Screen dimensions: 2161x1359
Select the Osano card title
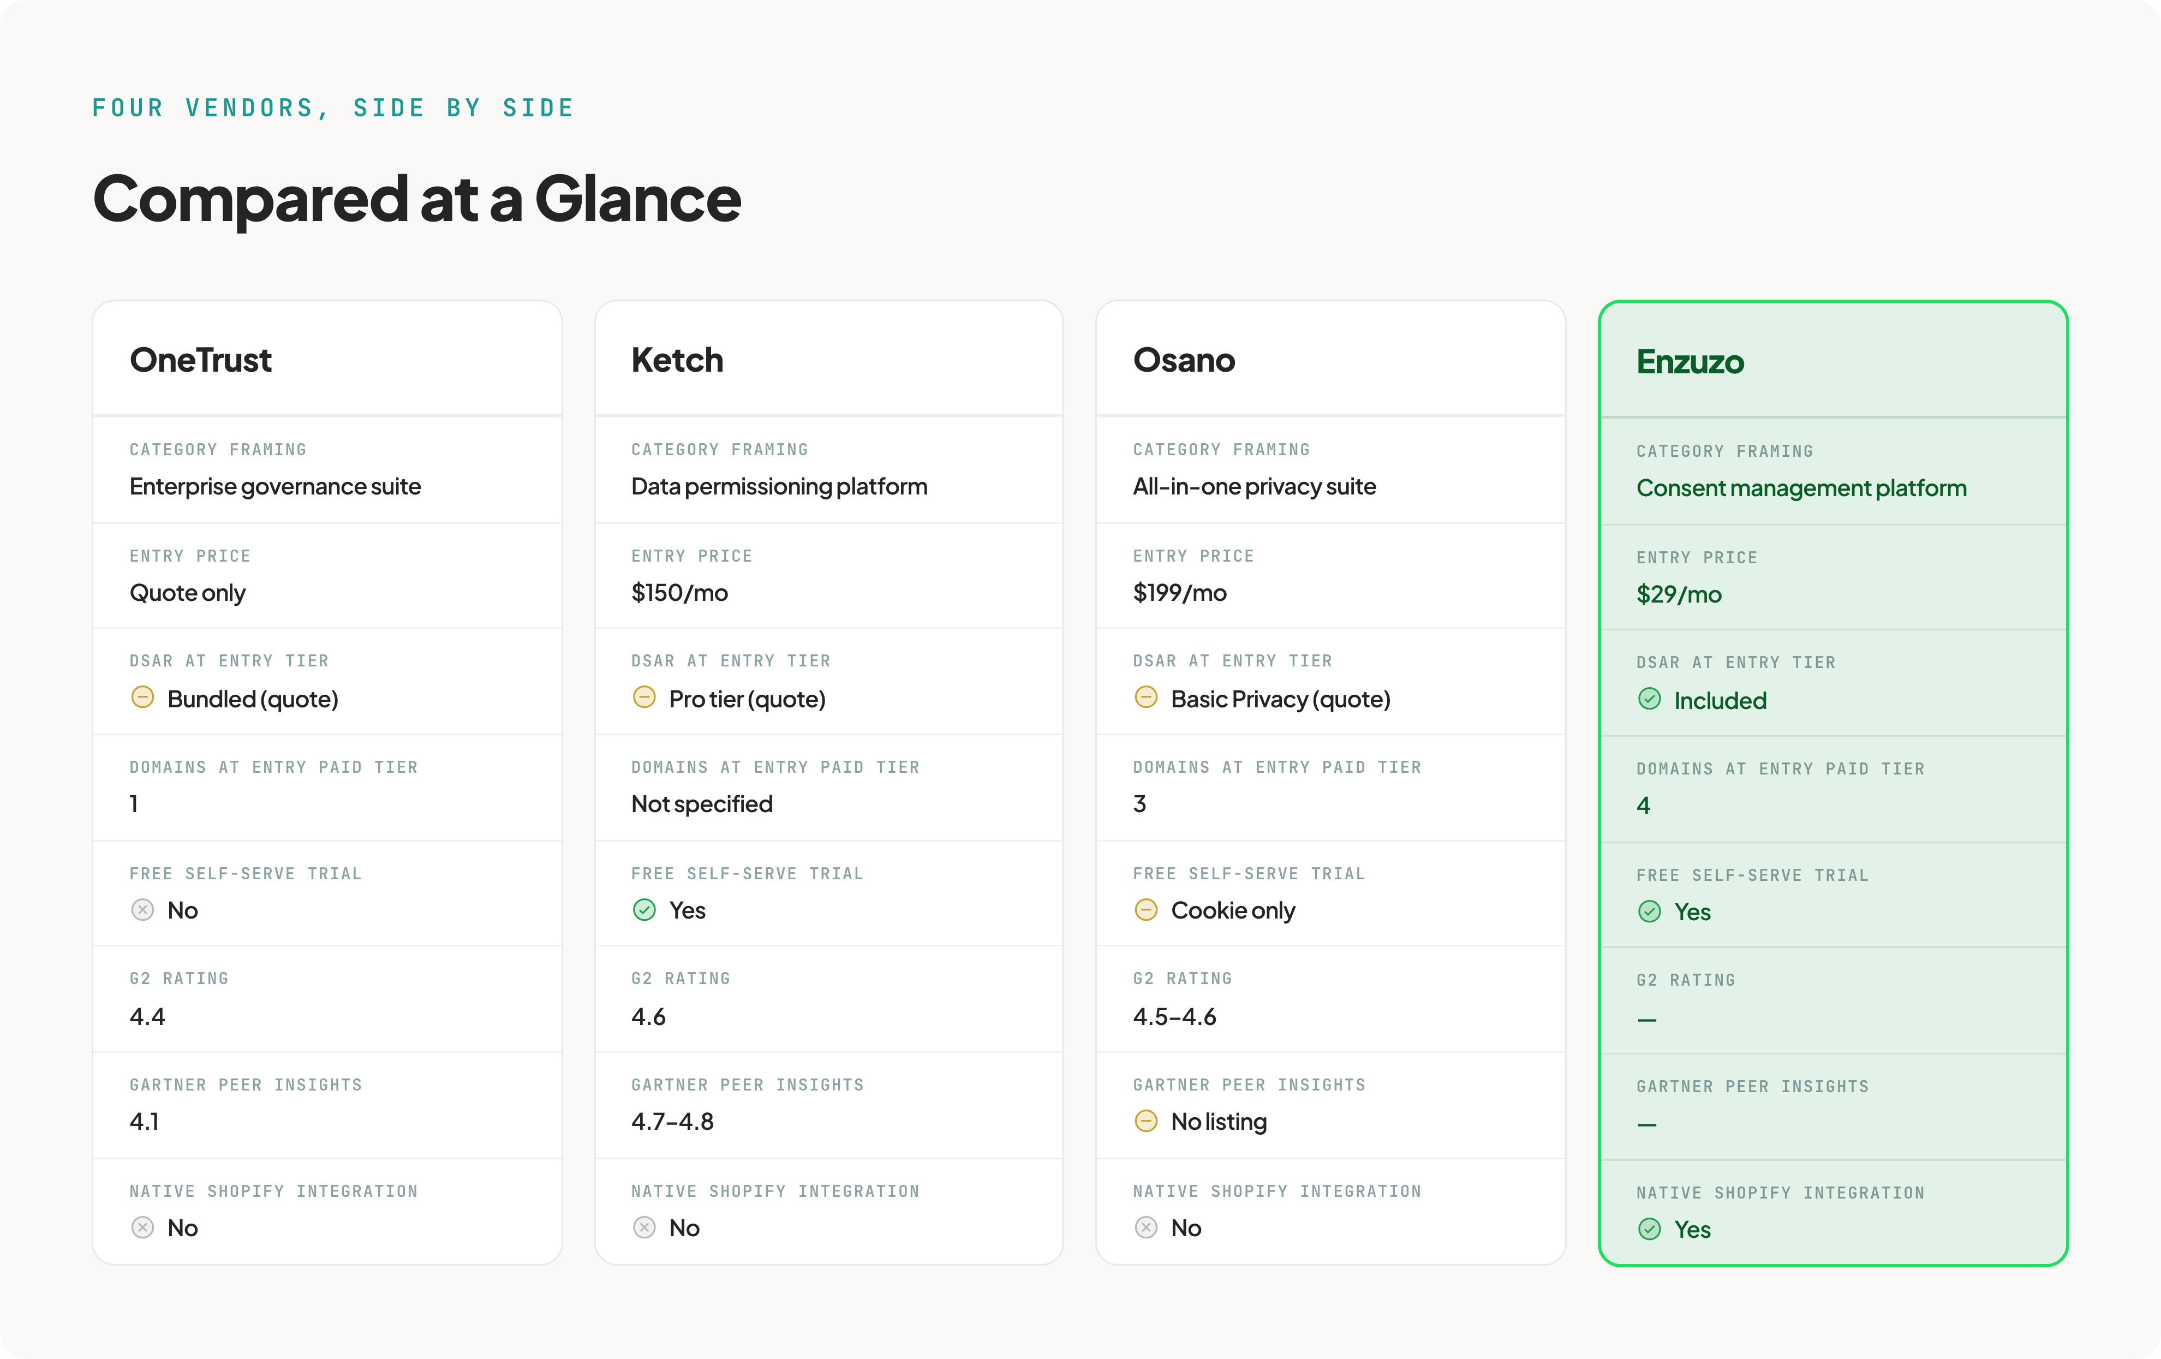[1184, 360]
